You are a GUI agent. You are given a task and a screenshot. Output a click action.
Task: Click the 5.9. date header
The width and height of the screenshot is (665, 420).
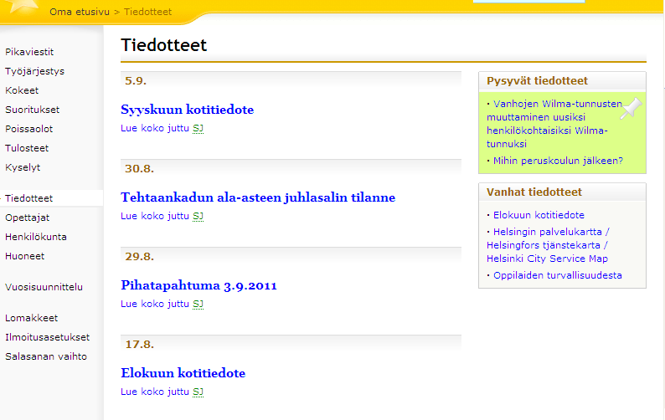coord(136,80)
